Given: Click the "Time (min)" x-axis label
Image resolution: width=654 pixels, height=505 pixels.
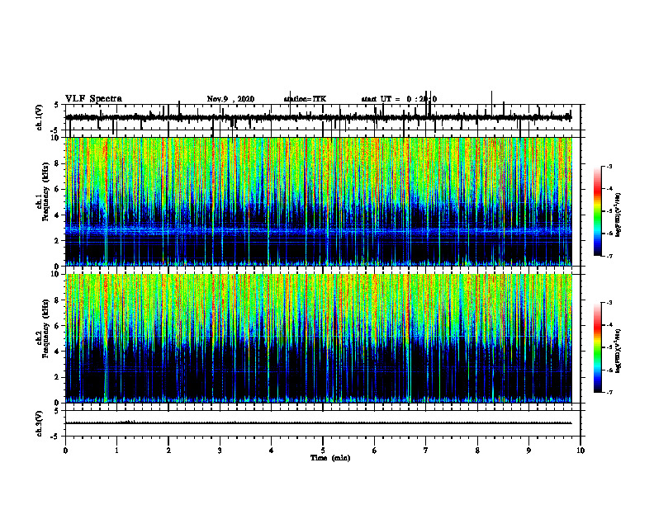Looking at the screenshot, I should [x=330, y=458].
